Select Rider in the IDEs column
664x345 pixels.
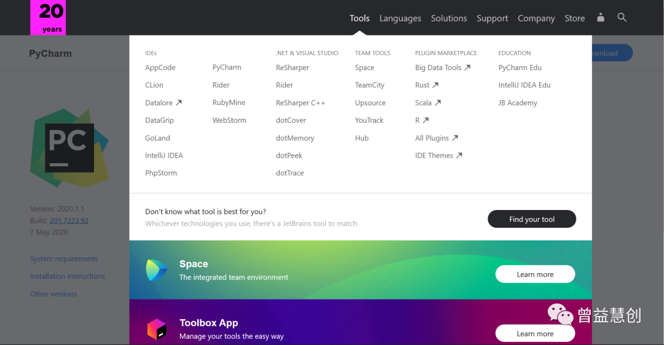[221, 85]
